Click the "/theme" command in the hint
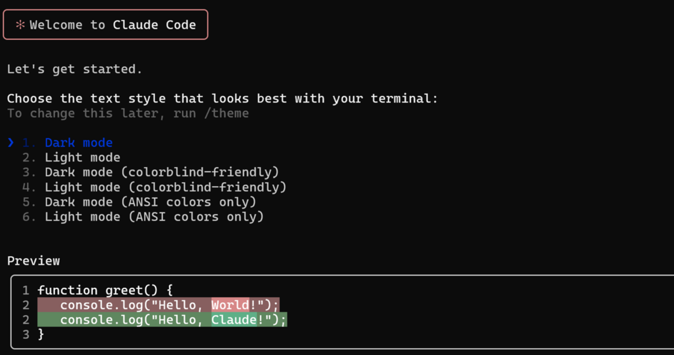 [x=226, y=113]
